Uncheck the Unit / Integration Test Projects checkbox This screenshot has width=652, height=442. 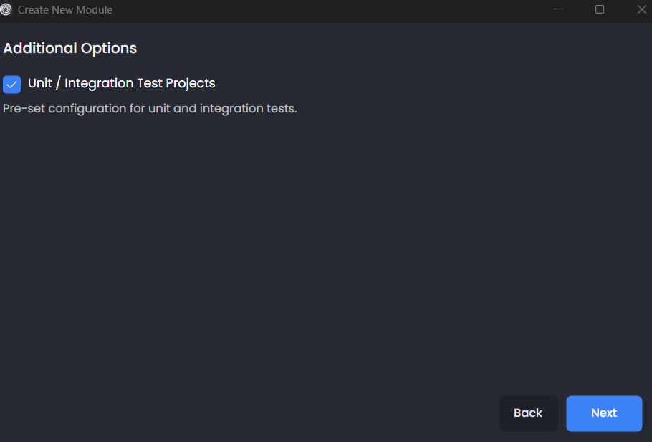(12, 85)
